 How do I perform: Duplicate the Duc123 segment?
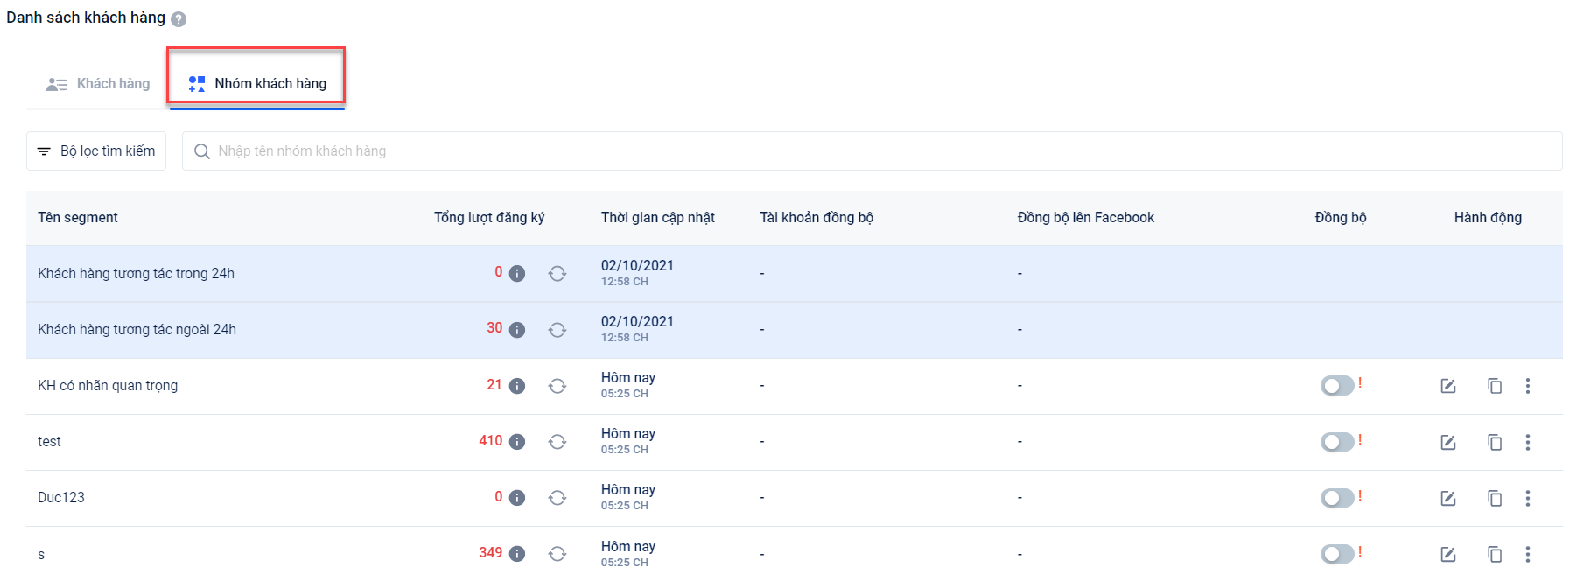pos(1495,498)
